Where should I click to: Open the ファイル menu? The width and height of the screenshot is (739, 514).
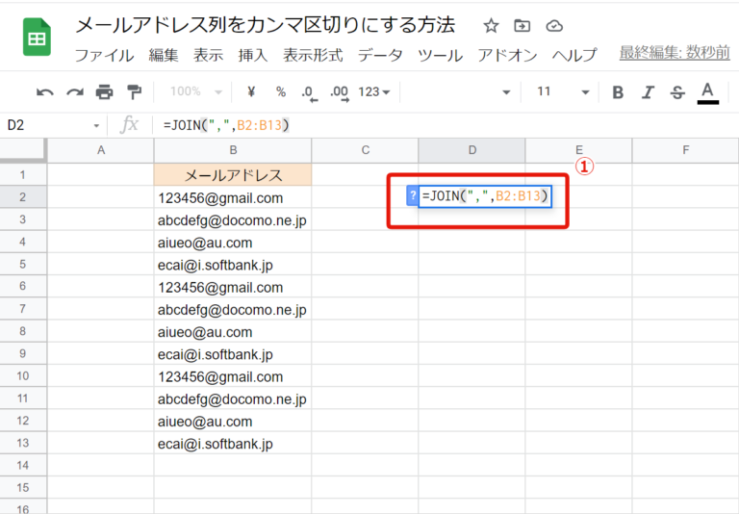click(x=104, y=55)
